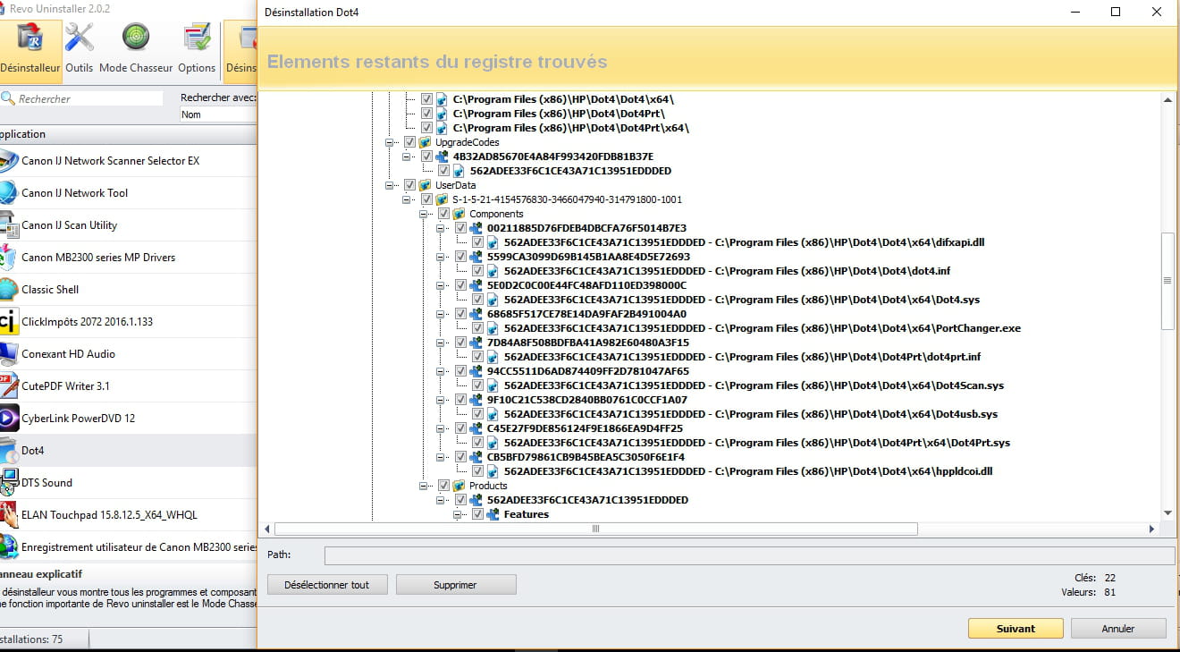Click the Canon IJ Network Scanner Selector EX icon
Viewport: 1180px width, 652px height.
(7, 161)
